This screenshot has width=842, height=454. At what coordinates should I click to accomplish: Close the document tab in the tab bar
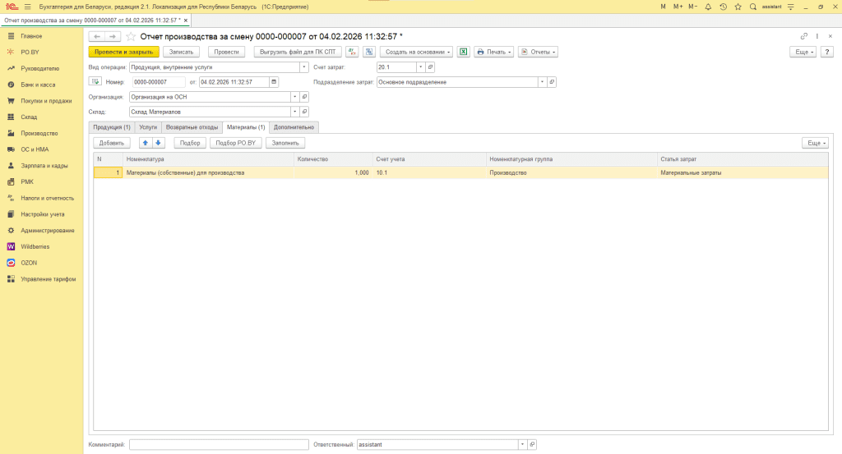186,21
